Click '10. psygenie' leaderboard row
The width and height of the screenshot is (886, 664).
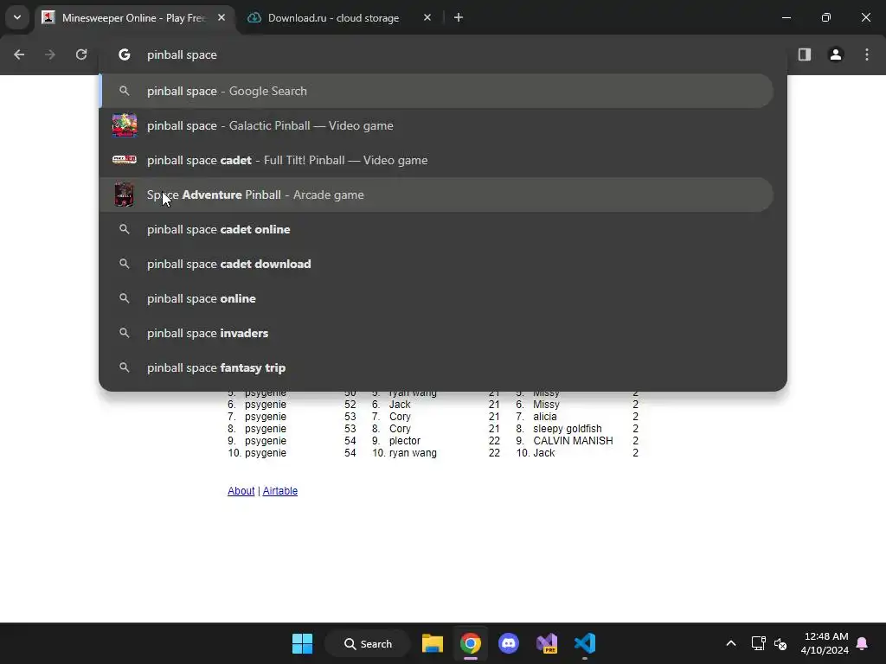(257, 453)
